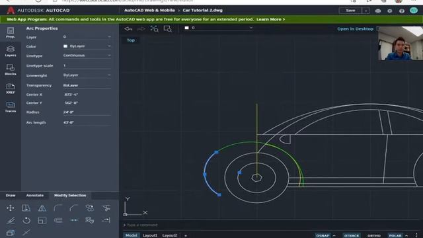Open the Save options dropdown arrow
Image resolution: width=423 pixels, height=238 pixels.
[x=365, y=11]
